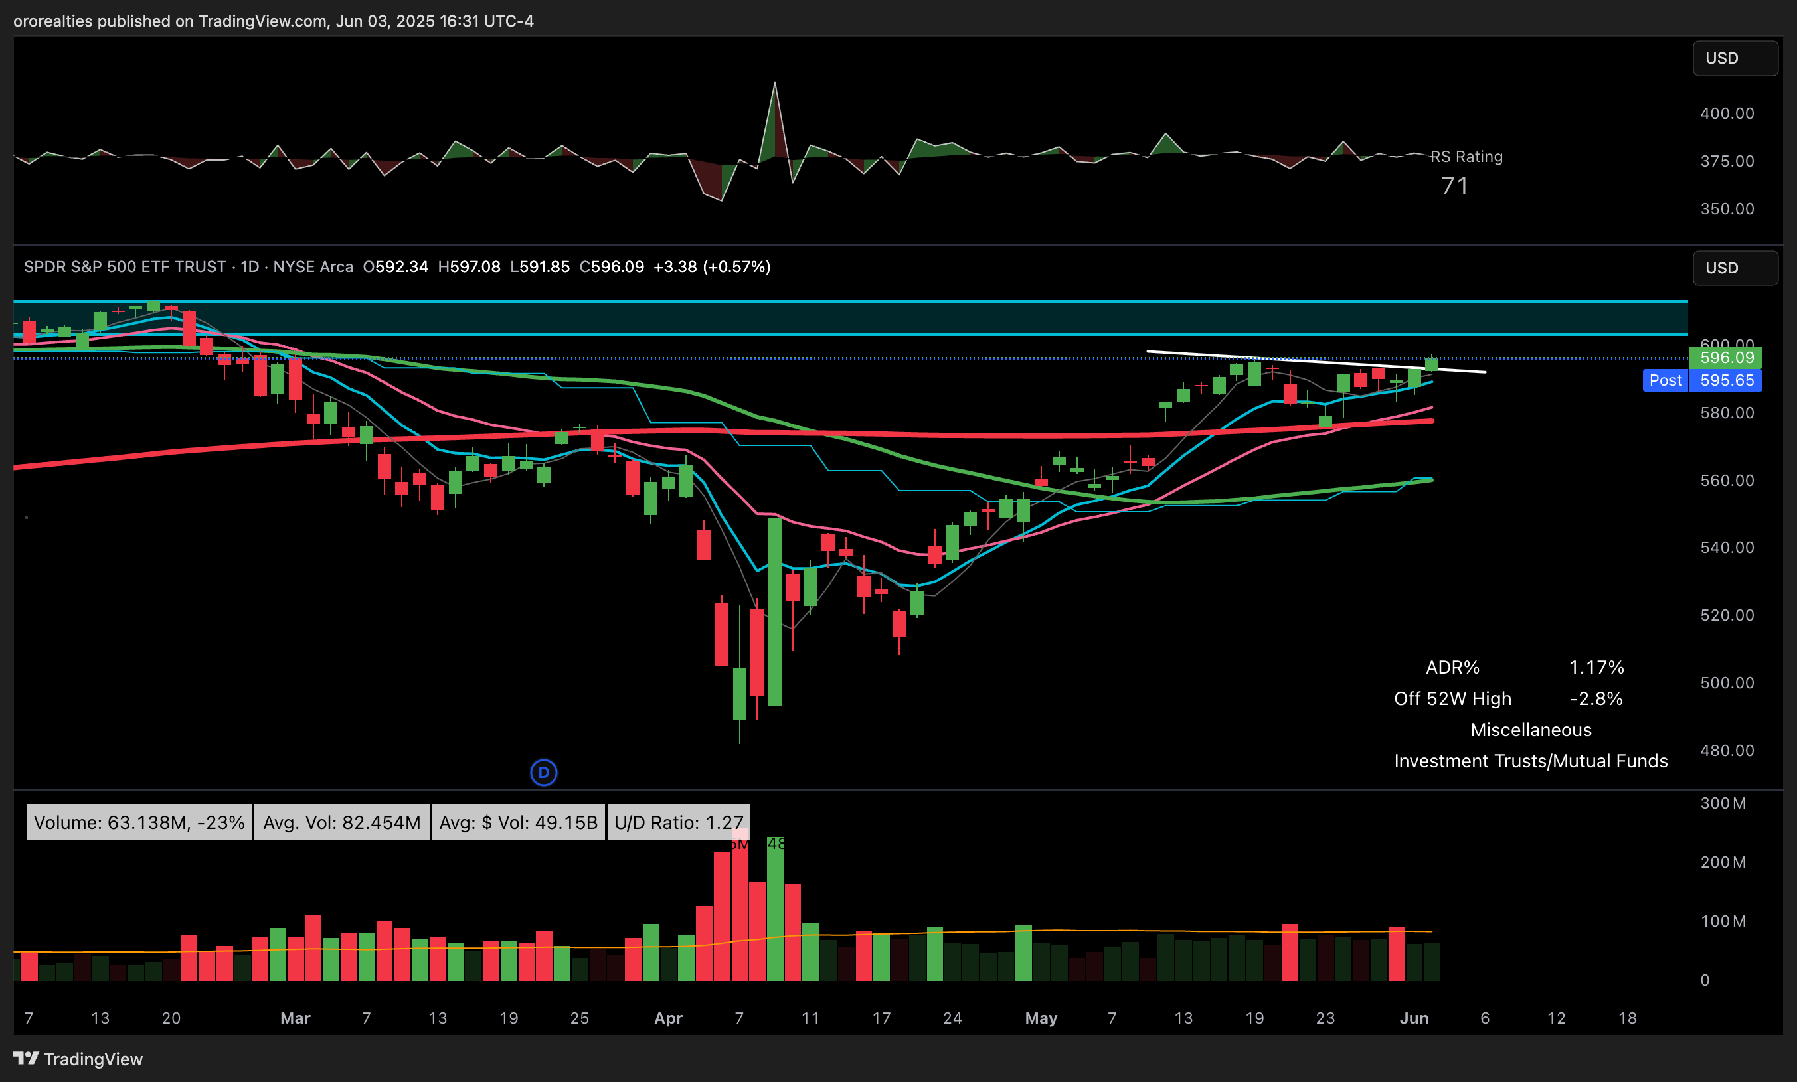Click the 'May' label on the time axis
Screen dimensions: 1797x1082
coord(1041,1018)
